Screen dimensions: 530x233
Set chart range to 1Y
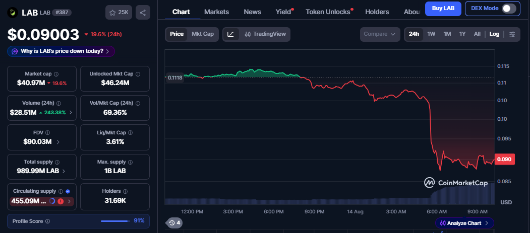[462, 34]
